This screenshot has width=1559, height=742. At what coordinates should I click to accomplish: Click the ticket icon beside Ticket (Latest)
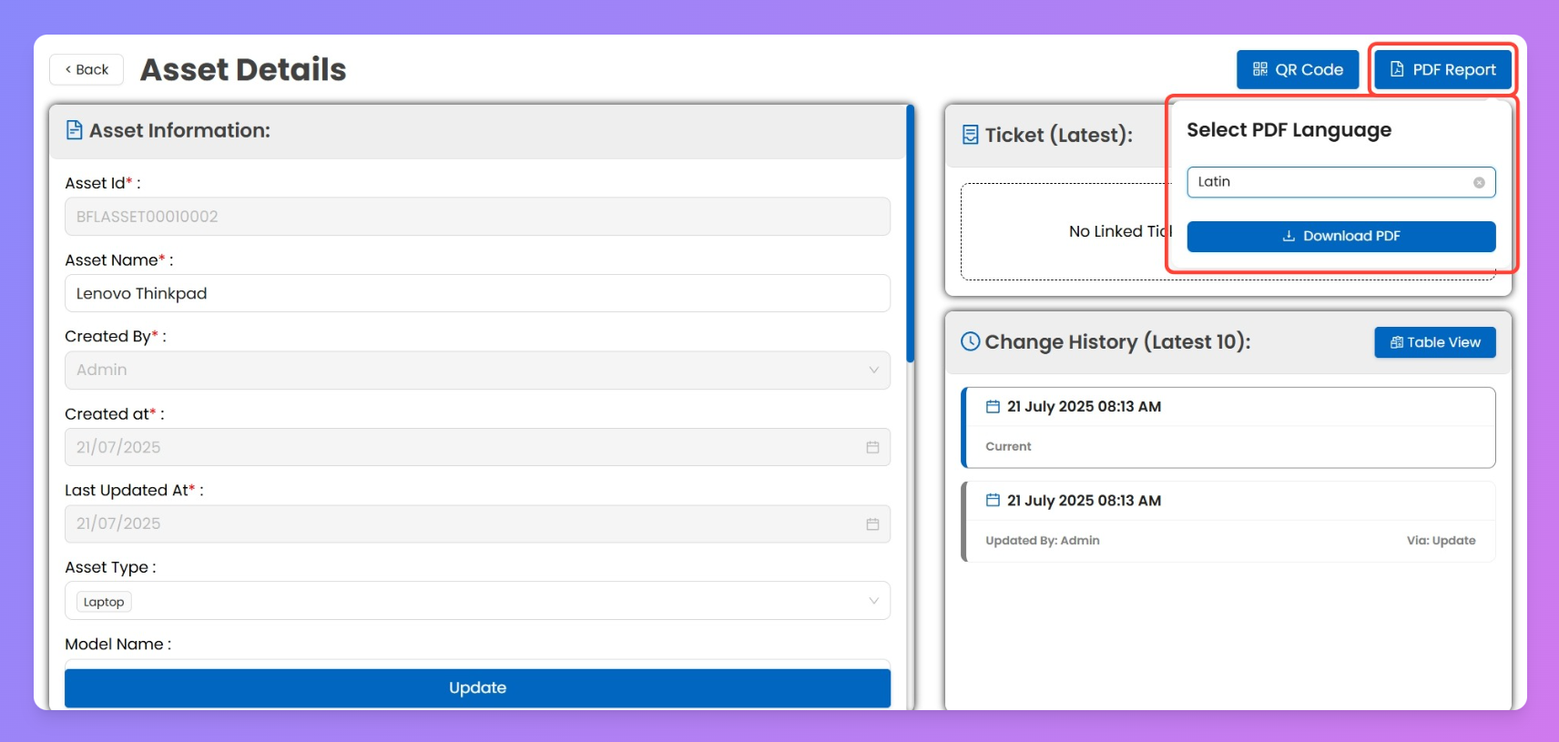[971, 135]
